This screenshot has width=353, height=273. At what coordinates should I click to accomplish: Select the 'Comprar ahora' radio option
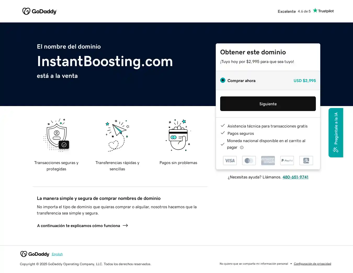coord(223,80)
